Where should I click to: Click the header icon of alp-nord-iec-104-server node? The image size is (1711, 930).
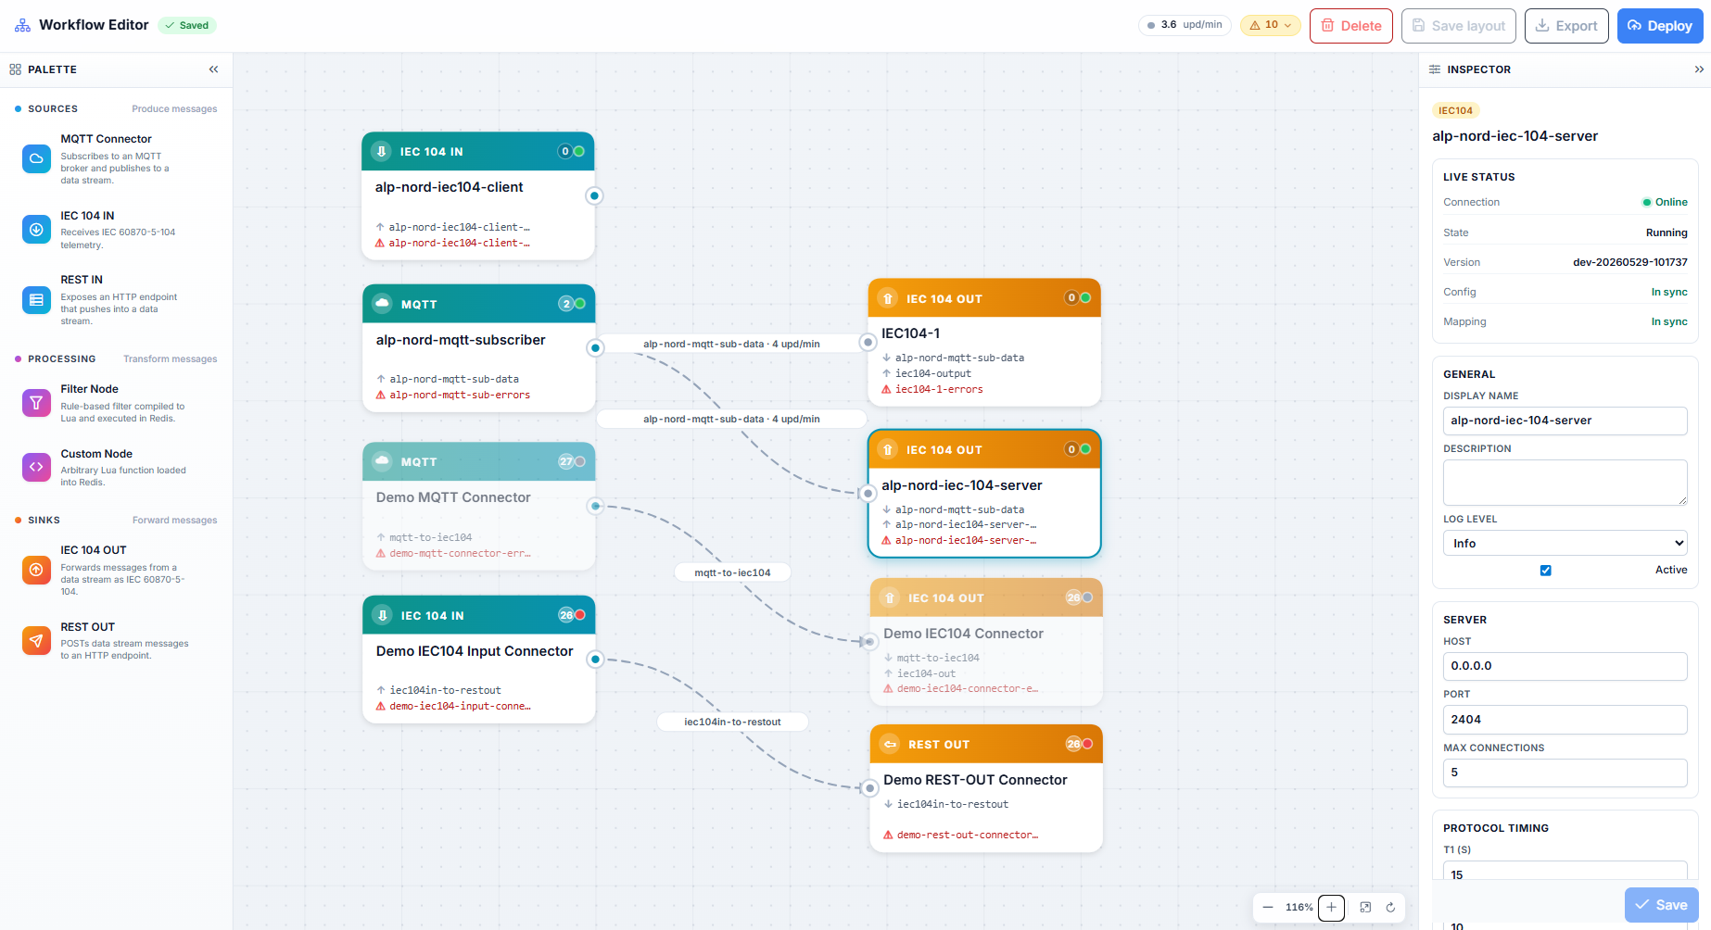(x=888, y=449)
